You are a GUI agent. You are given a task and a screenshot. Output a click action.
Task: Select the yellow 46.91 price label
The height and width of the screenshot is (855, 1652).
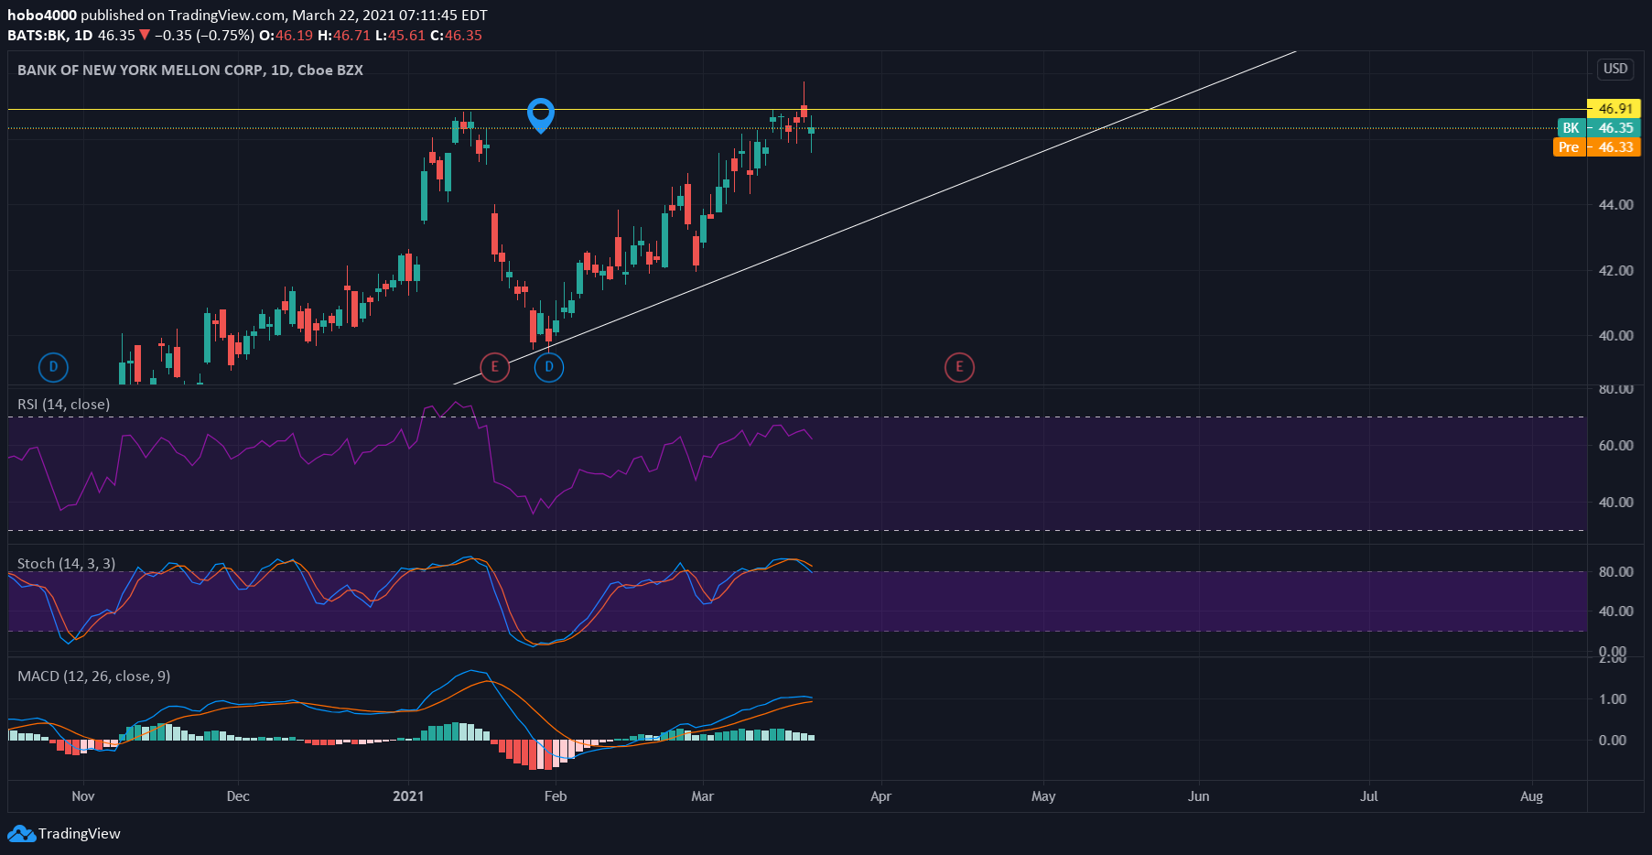(x=1614, y=108)
